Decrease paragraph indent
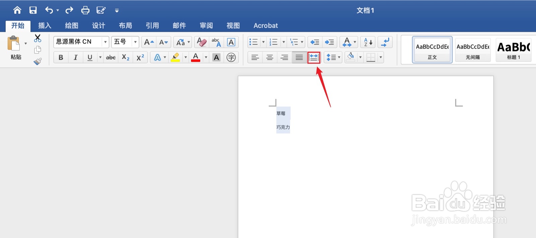This screenshot has width=536, height=238. pos(315,42)
